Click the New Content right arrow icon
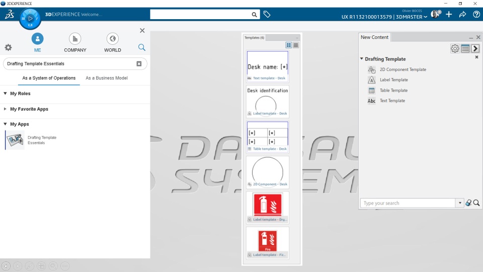 (x=475, y=48)
